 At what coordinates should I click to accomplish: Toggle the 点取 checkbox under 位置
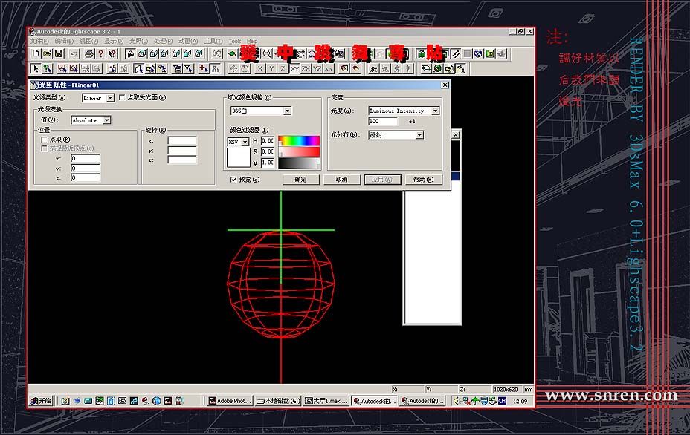[44, 140]
